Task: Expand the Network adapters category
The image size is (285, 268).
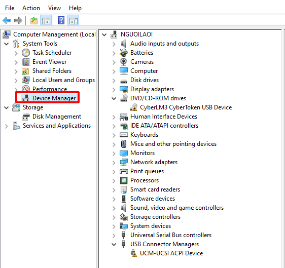Action: click(x=114, y=162)
